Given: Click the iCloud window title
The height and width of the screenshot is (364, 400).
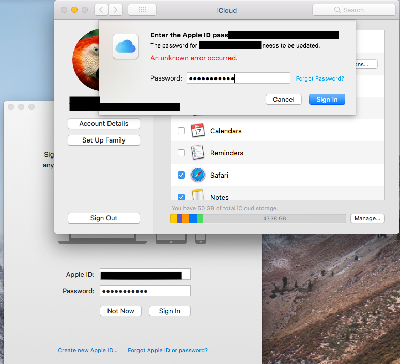Looking at the screenshot, I should point(227,10).
